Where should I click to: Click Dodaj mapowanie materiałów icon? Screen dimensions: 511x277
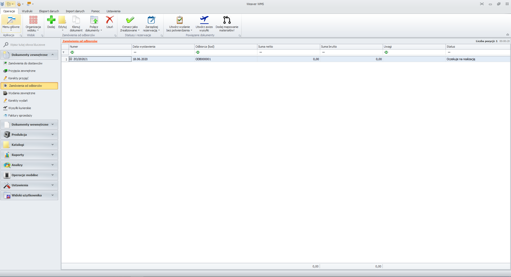(227, 20)
